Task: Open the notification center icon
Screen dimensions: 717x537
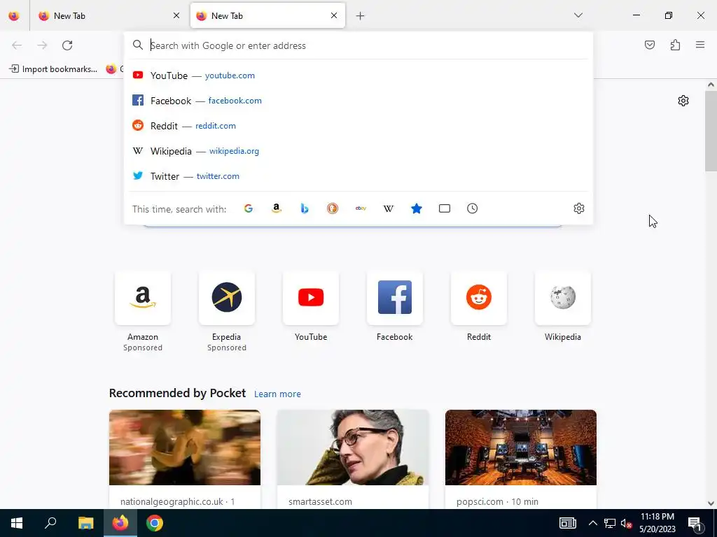Action: click(695, 523)
